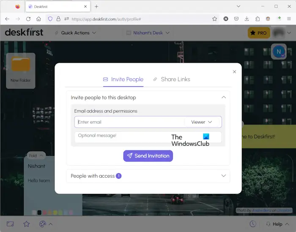Open the Extensions puzzle icon

click(258, 19)
